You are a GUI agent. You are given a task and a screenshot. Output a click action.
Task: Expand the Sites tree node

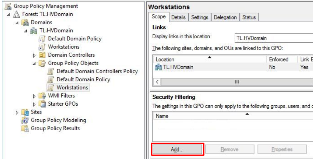click(17, 112)
